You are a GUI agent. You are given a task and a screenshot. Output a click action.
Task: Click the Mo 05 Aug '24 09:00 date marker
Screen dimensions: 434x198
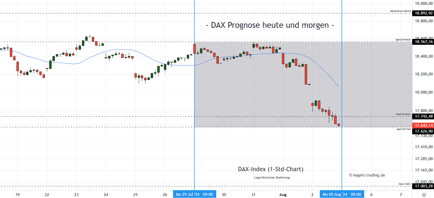pyautogui.click(x=342, y=194)
